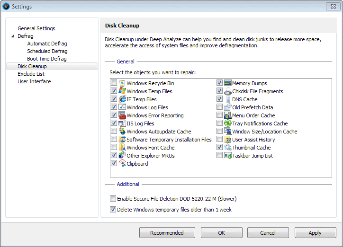Uncheck Windows Temp Files checkbox
Image resolution: width=343 pixels, height=247 pixels.
pyautogui.click(x=114, y=91)
